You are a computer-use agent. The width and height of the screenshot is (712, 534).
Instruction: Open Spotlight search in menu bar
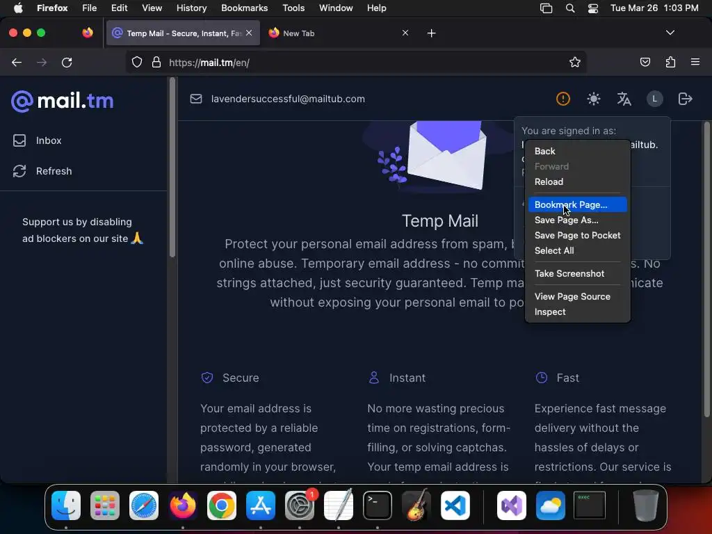pos(570,8)
